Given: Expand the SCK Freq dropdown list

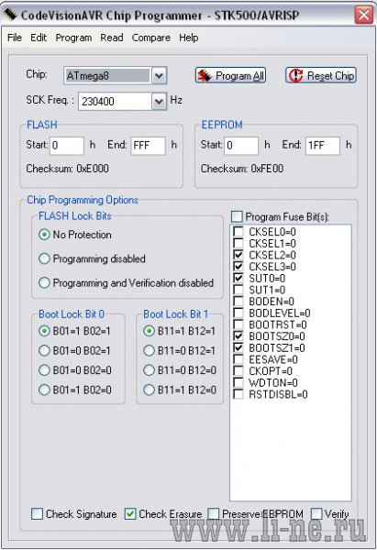Looking at the screenshot, I should coord(159,102).
